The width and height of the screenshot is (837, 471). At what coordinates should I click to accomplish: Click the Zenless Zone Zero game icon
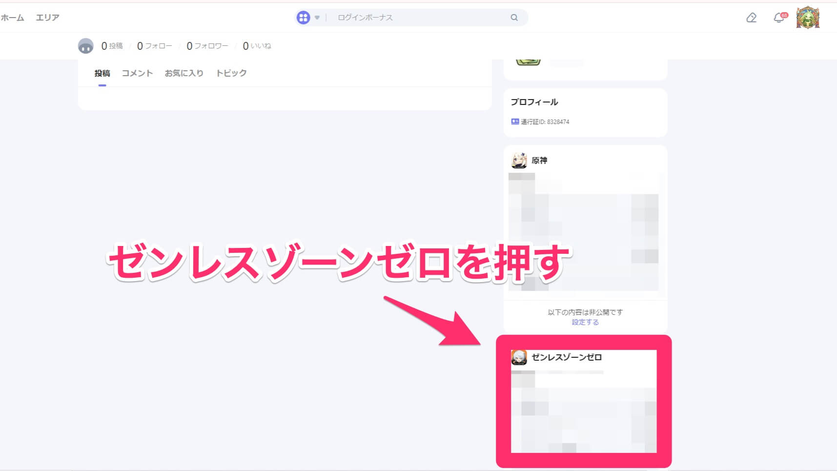pos(519,357)
